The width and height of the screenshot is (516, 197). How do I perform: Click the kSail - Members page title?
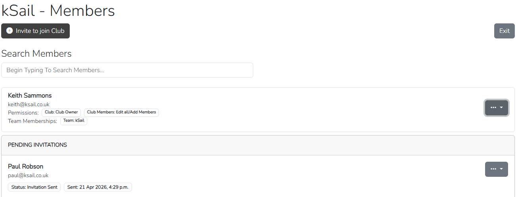58,11
